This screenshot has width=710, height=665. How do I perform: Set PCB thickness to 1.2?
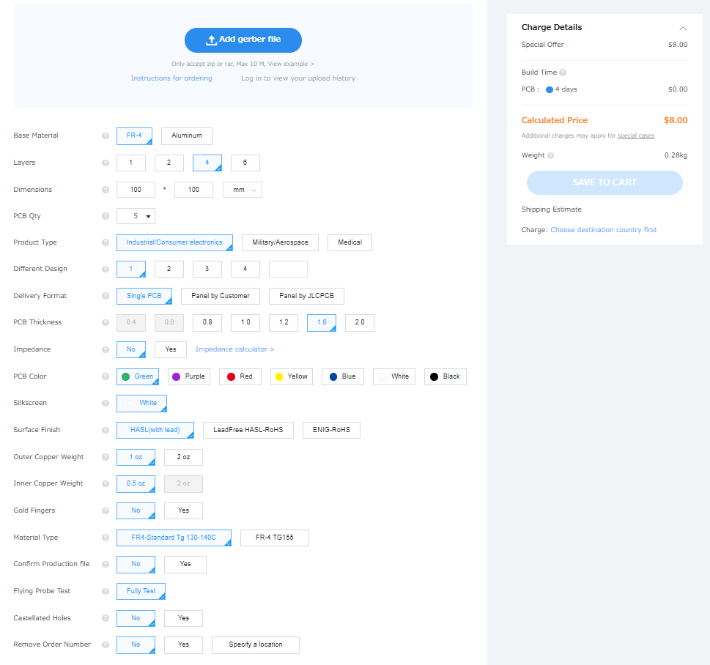coord(284,323)
